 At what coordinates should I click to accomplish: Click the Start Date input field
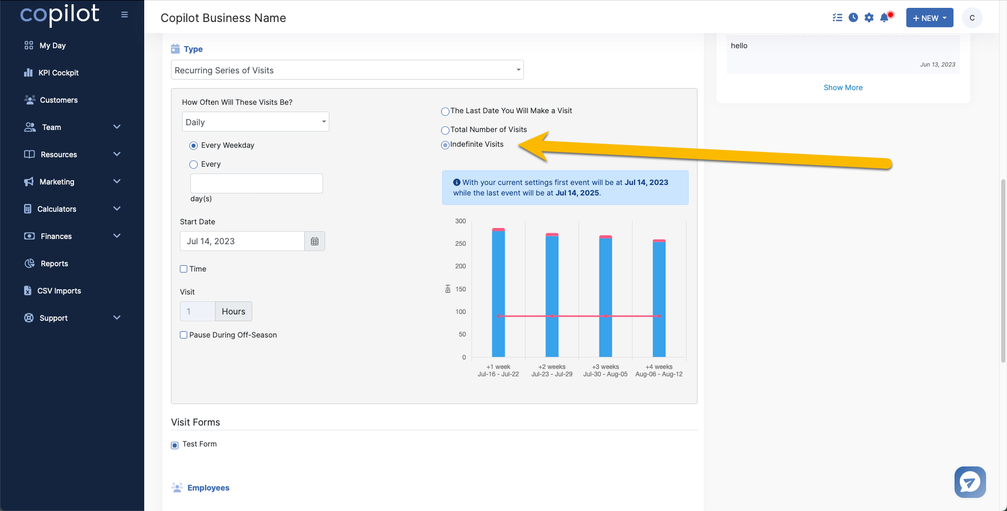242,241
